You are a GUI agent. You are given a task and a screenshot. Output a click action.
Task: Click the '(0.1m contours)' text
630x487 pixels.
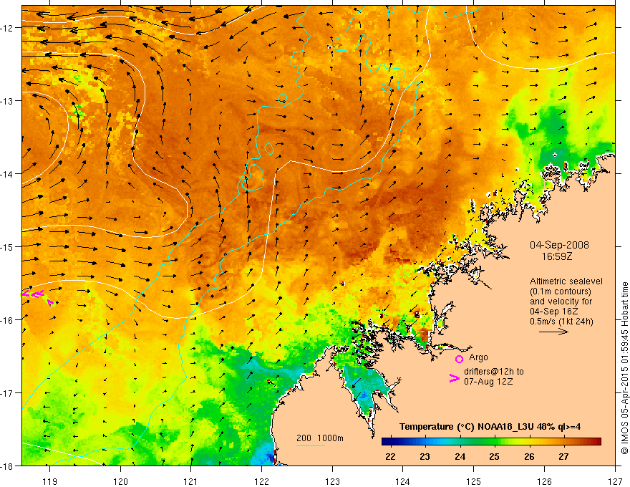pos(561,291)
